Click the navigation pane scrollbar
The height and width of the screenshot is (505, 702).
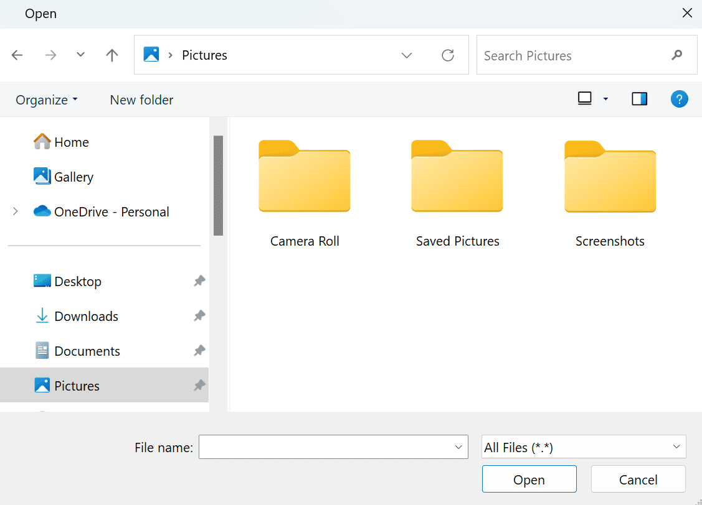point(218,187)
